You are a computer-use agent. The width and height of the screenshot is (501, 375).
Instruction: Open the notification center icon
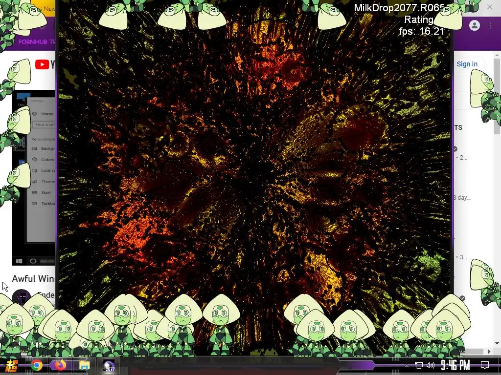click(x=485, y=365)
